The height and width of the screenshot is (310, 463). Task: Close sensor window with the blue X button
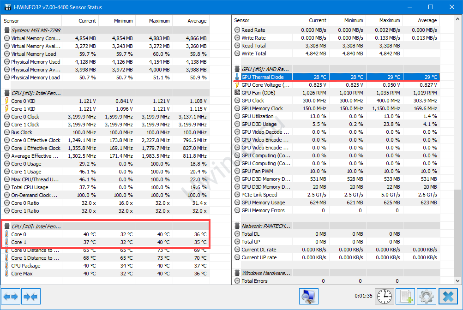click(448, 297)
